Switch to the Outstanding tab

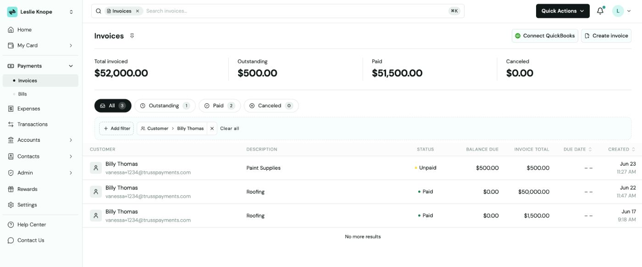(165, 106)
